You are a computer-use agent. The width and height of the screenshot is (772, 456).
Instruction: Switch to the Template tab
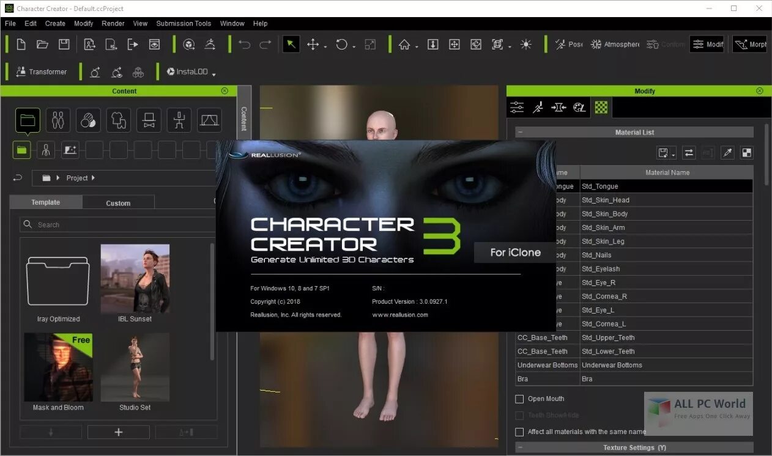(46, 202)
